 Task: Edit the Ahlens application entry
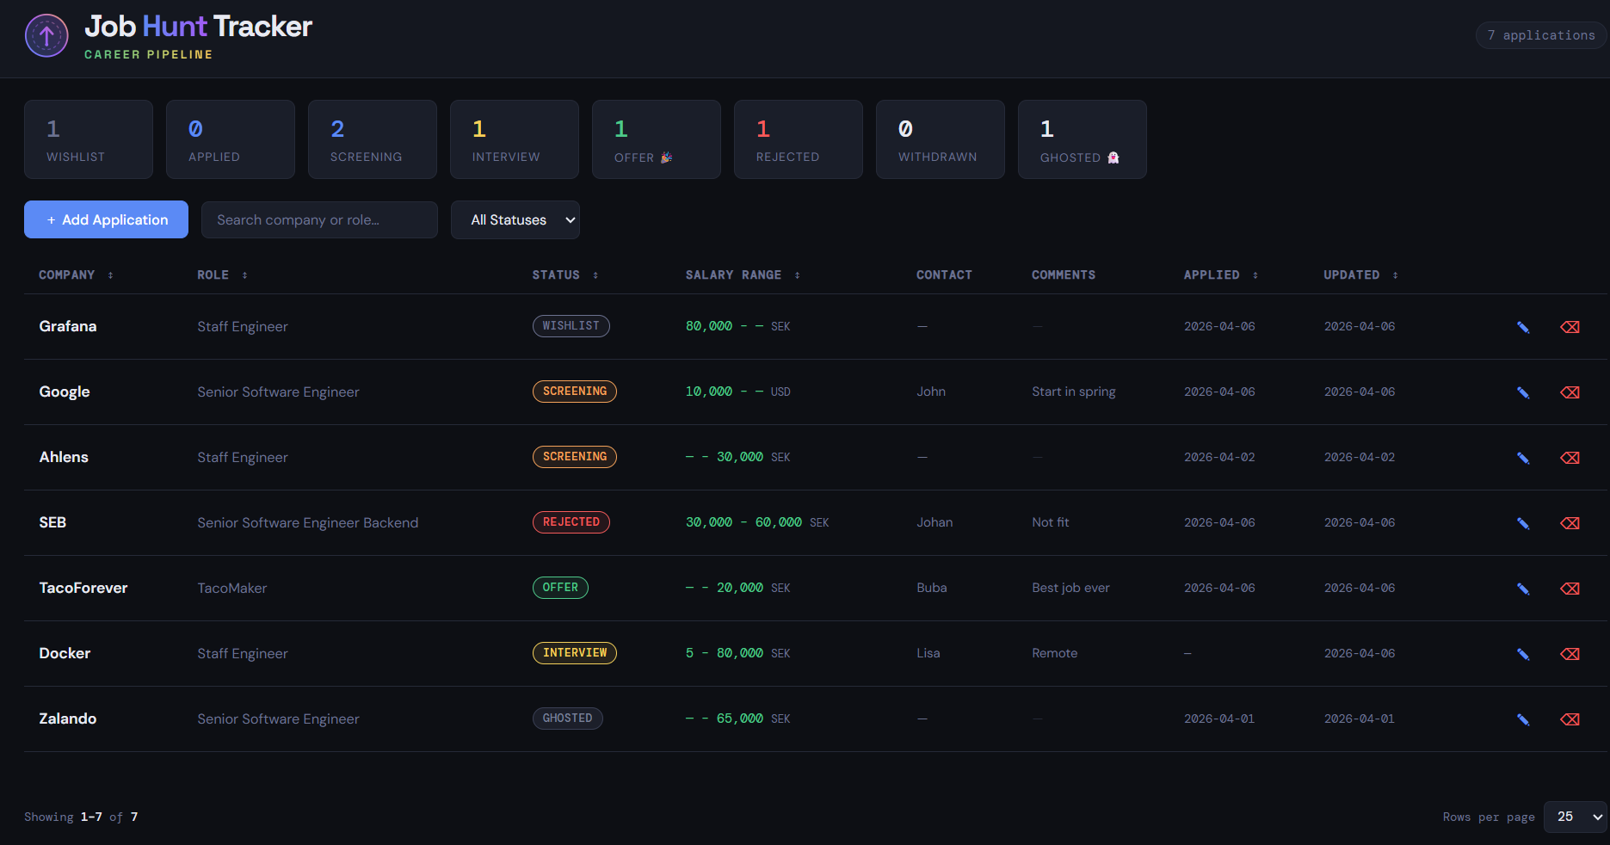(1523, 458)
